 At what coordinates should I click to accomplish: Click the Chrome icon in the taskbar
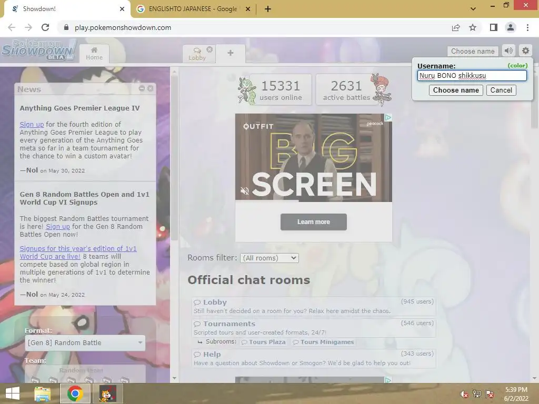pos(75,393)
